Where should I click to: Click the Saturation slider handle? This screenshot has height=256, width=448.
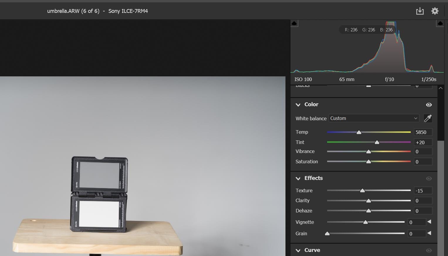[368, 162]
